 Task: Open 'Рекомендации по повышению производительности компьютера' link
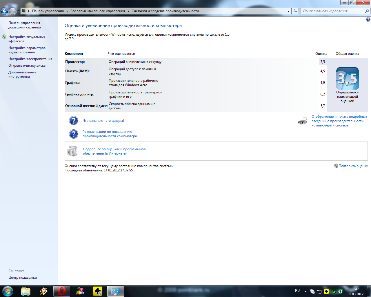coord(110,134)
